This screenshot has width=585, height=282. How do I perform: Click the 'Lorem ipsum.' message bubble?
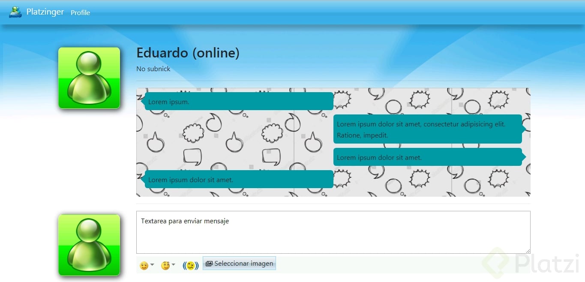tap(237, 101)
